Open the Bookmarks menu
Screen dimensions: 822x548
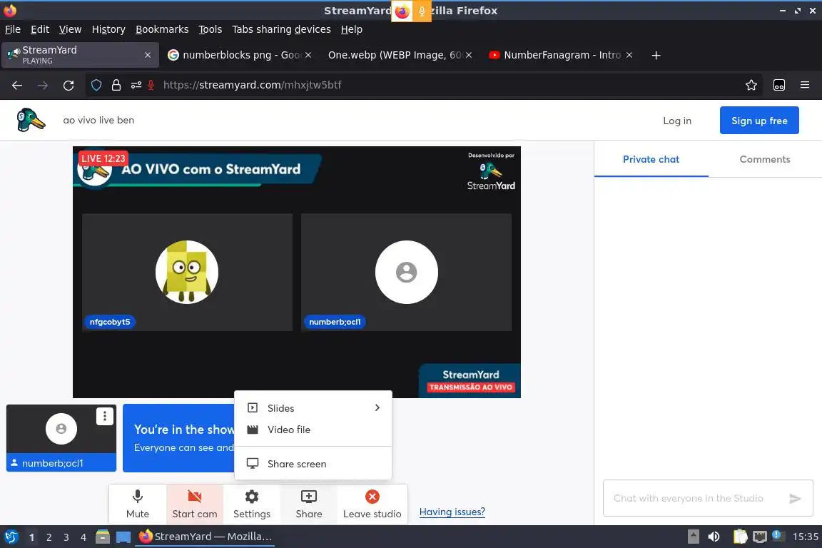(162, 29)
